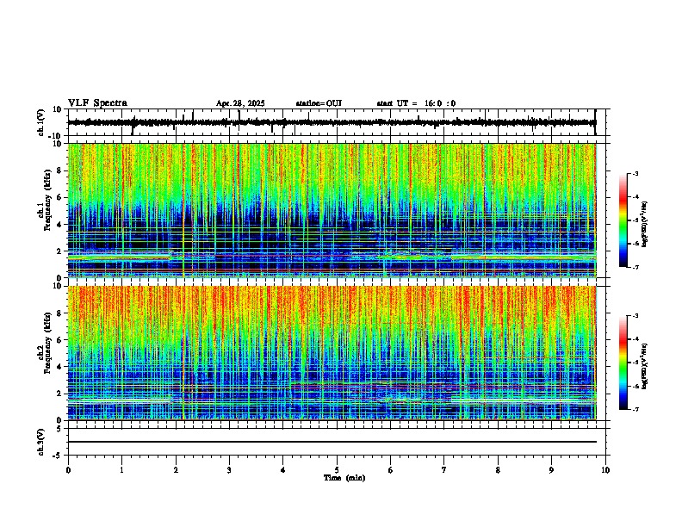The height and width of the screenshot is (527, 682).
Task: Click "2" kHz tick on ch.1 spectrogram
Action: [60, 251]
